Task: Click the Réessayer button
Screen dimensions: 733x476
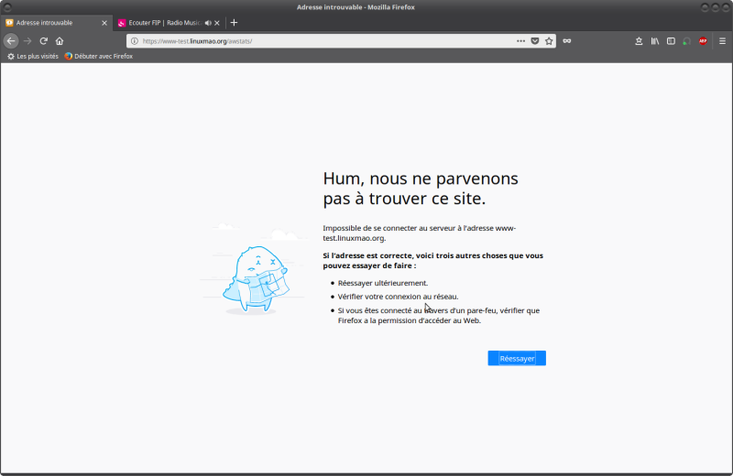Action: click(x=517, y=358)
